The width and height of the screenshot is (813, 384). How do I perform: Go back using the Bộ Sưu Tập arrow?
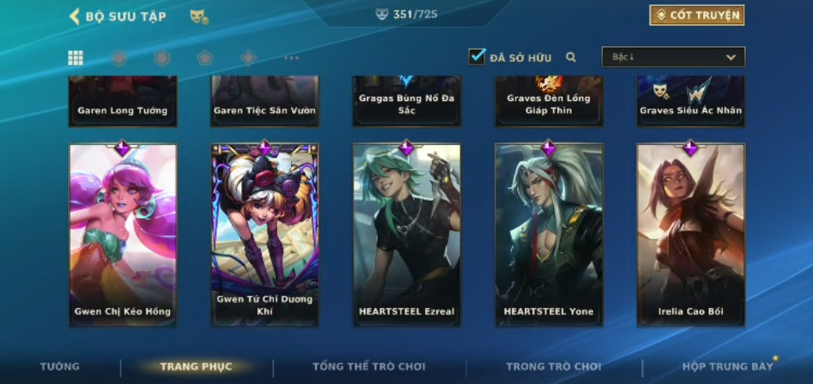coord(74,16)
